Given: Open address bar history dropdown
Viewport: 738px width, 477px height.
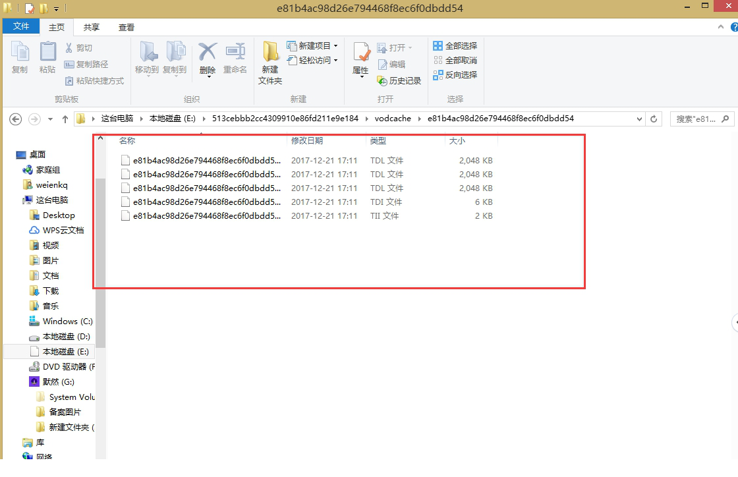Looking at the screenshot, I should tap(639, 119).
